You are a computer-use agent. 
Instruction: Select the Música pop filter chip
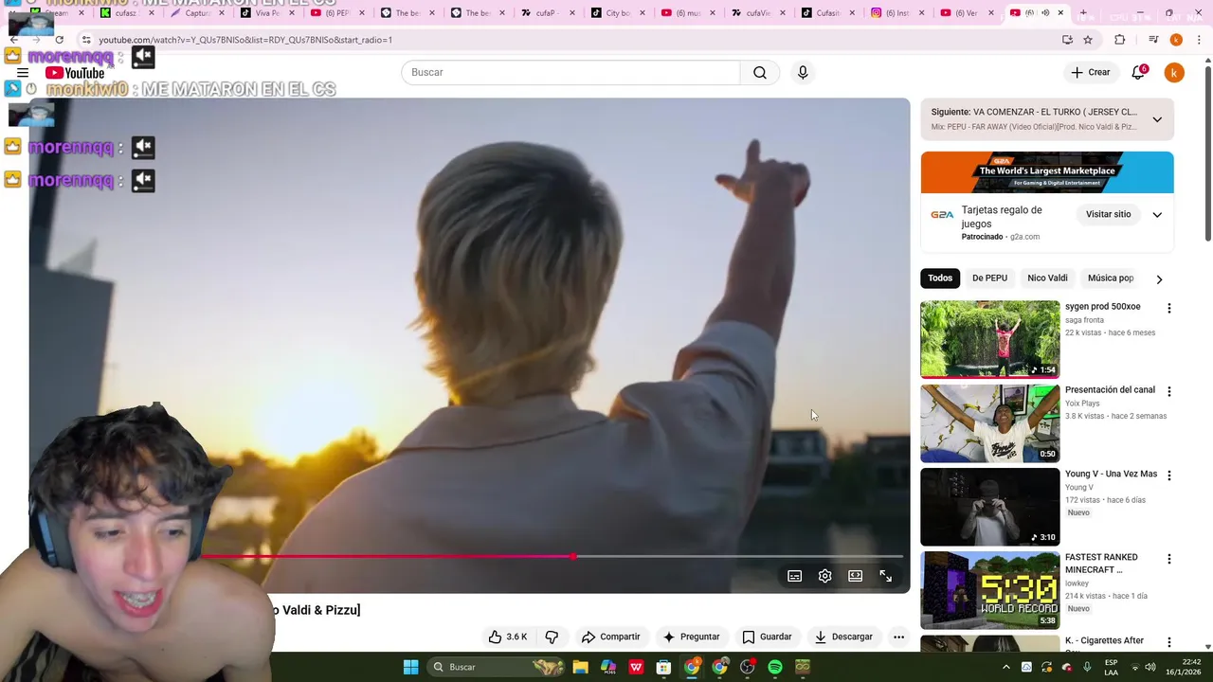point(1111,278)
